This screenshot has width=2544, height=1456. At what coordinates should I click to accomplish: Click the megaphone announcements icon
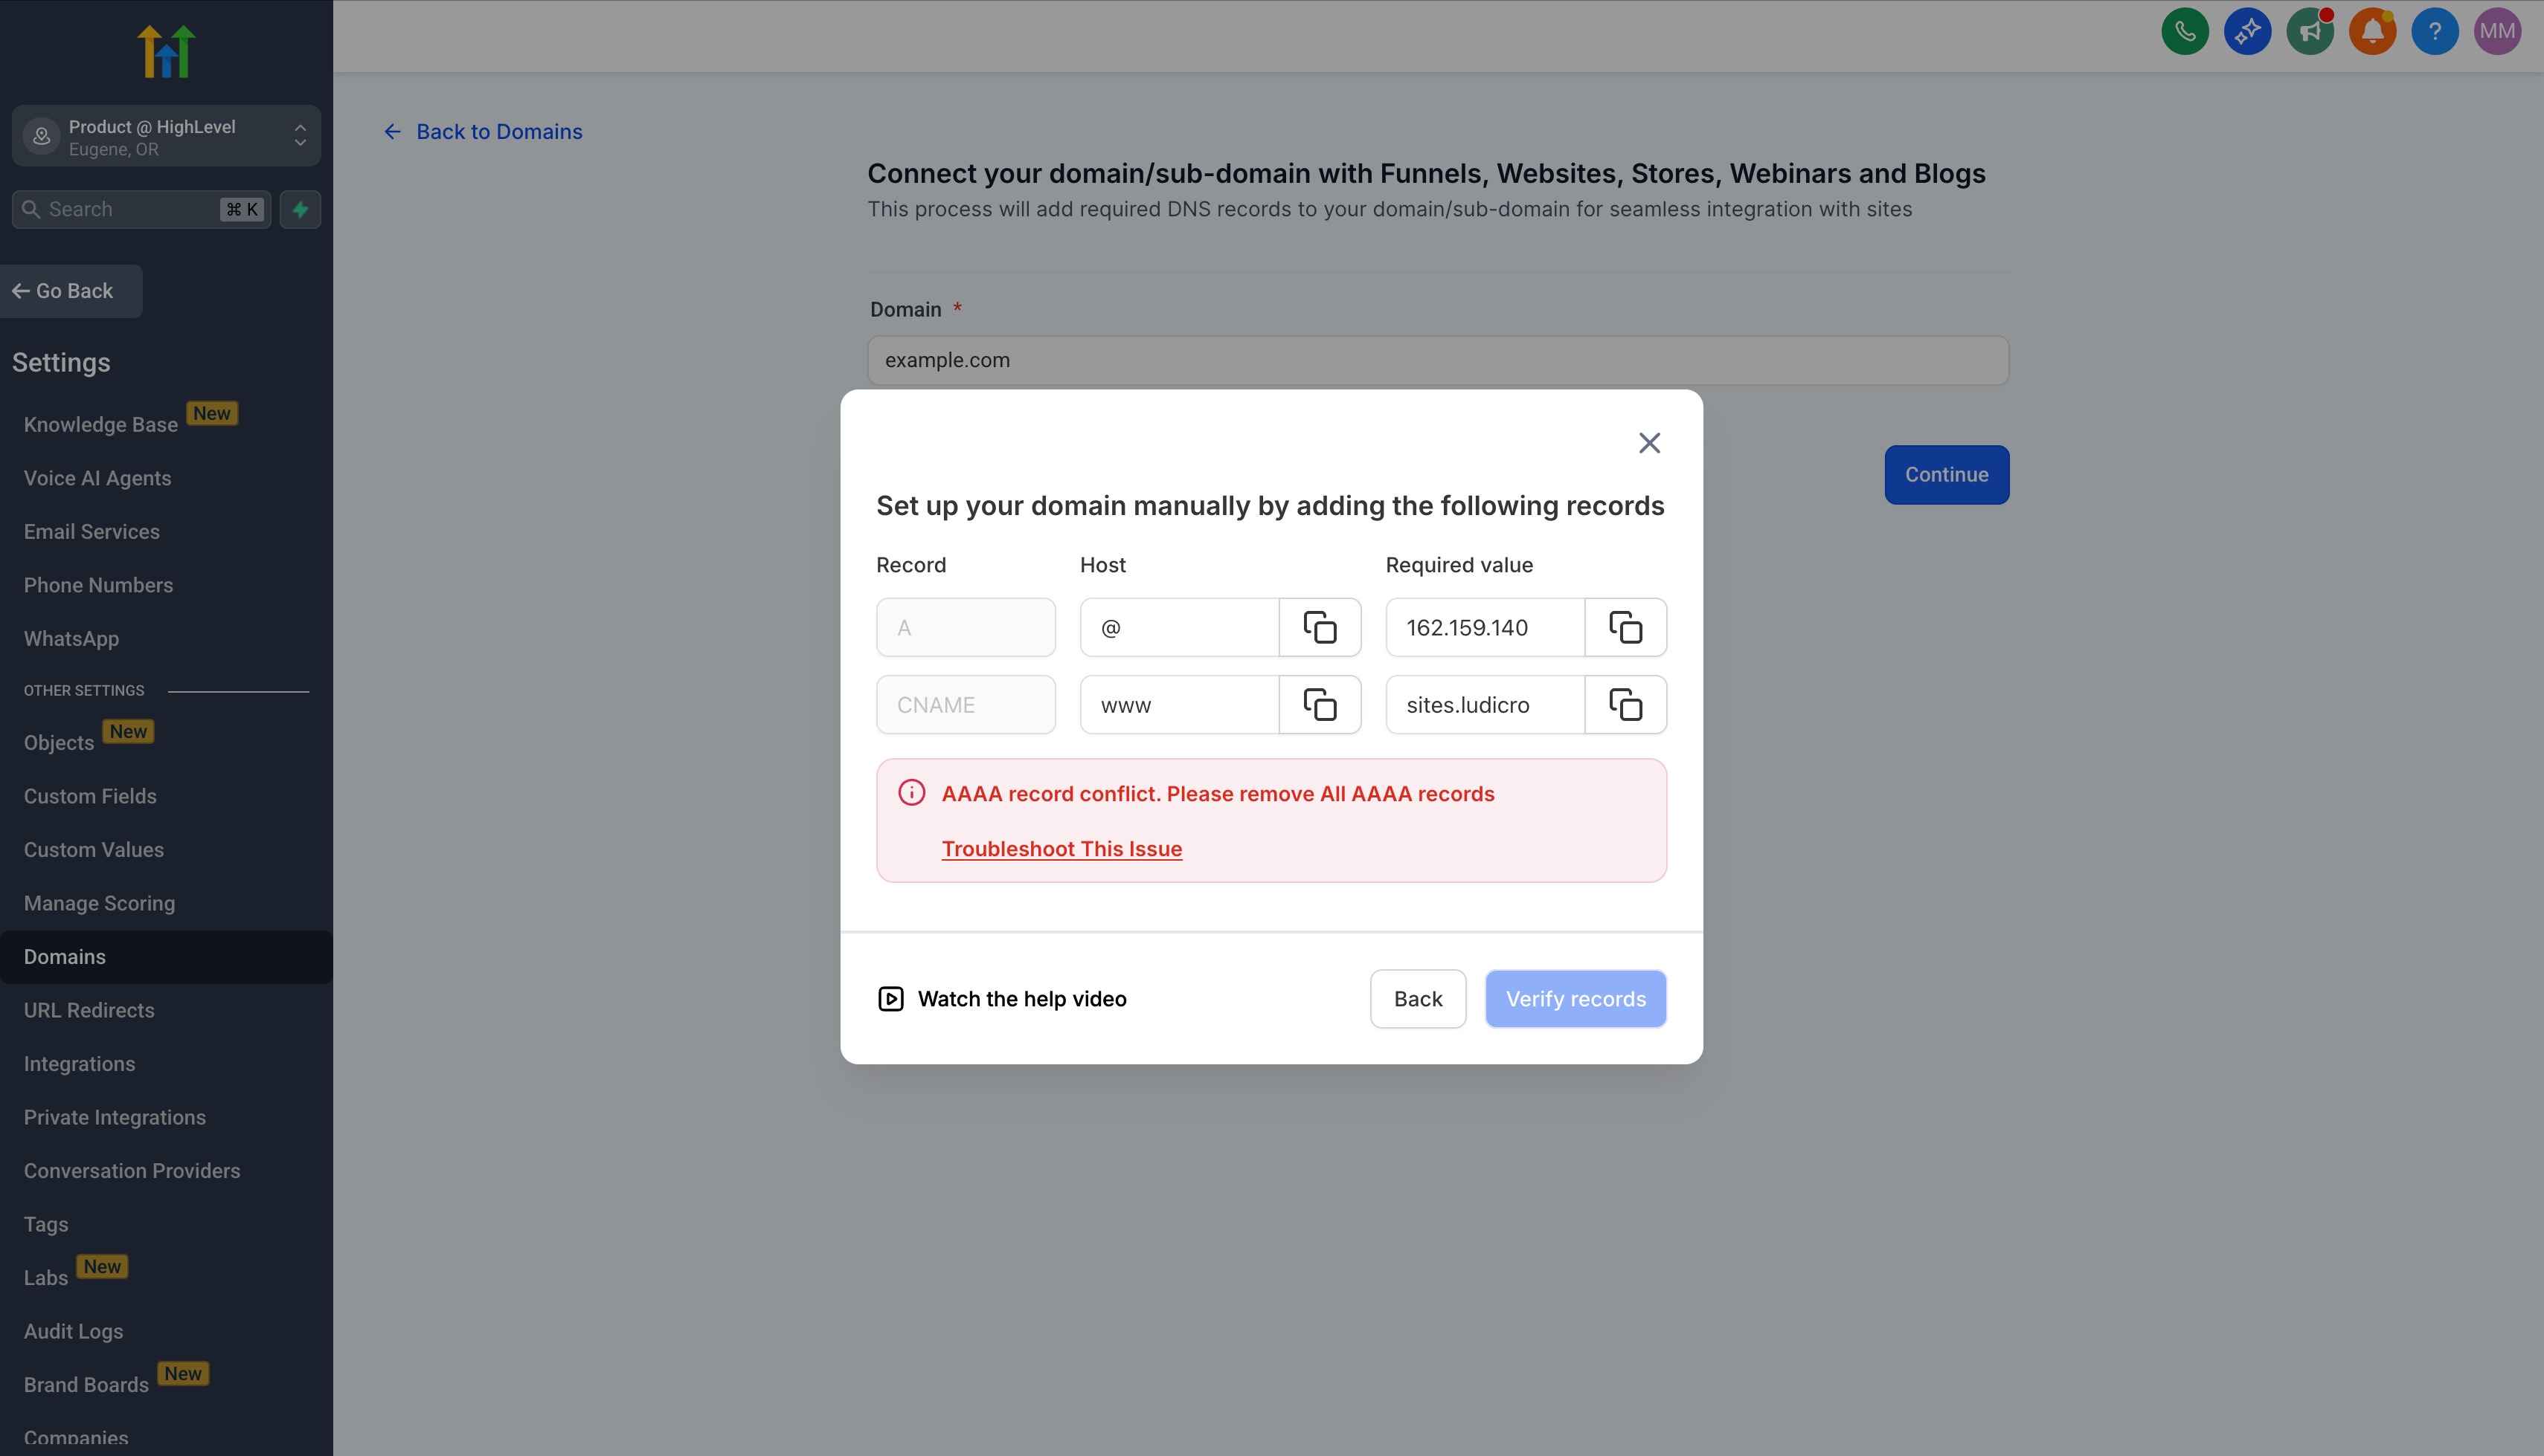tap(2309, 31)
